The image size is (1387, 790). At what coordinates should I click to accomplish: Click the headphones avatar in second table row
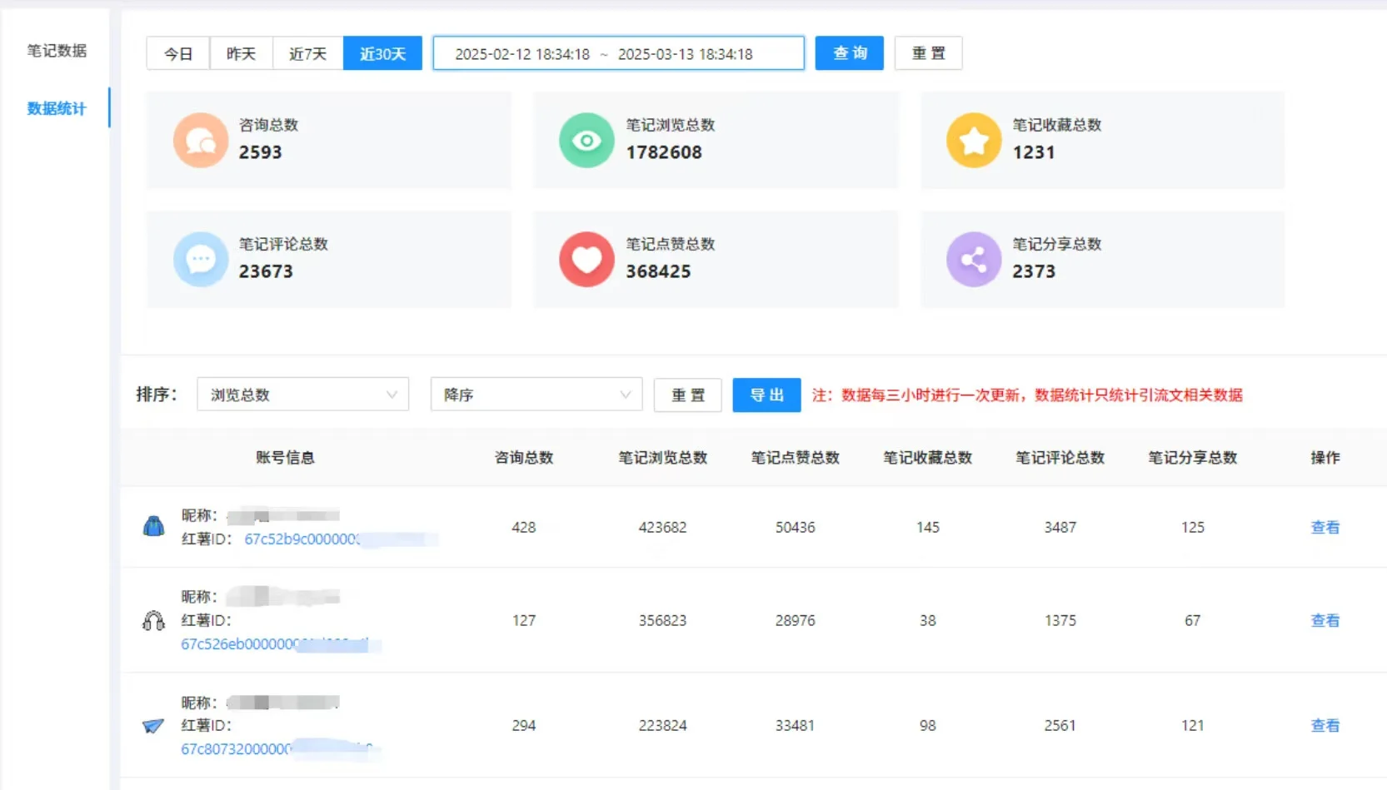153,620
